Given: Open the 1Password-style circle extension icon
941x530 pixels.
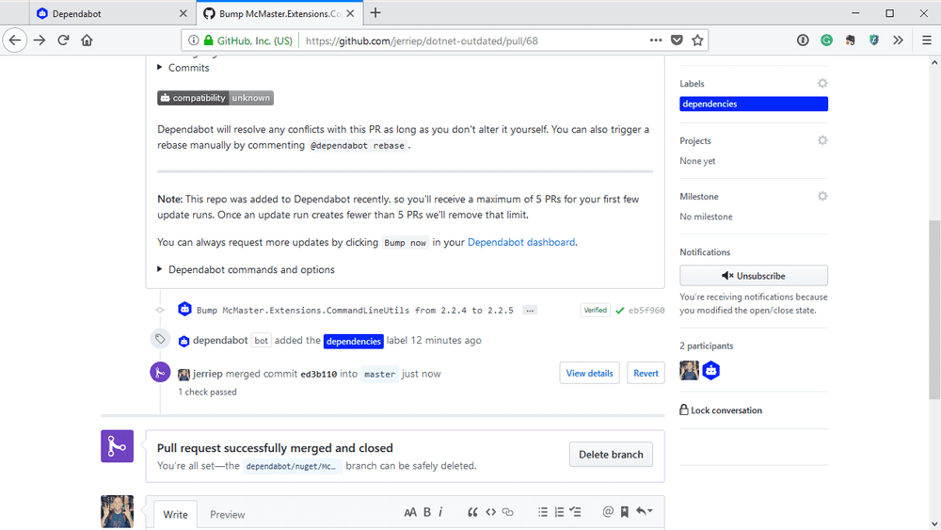Looking at the screenshot, I should tap(803, 40).
